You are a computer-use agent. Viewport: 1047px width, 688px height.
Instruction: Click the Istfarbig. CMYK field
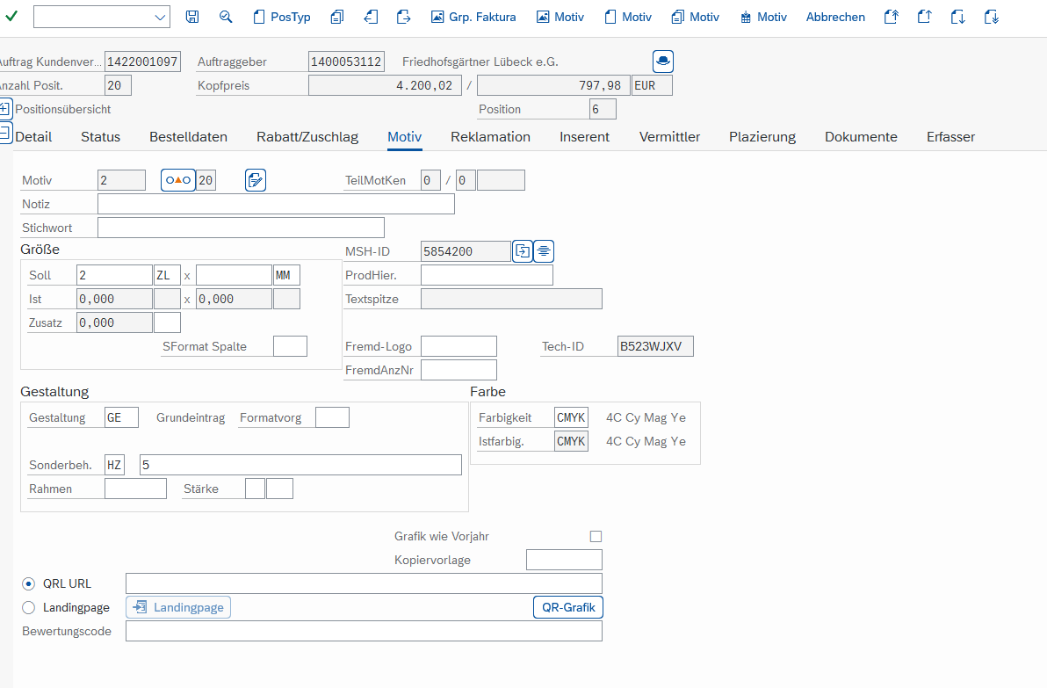571,441
